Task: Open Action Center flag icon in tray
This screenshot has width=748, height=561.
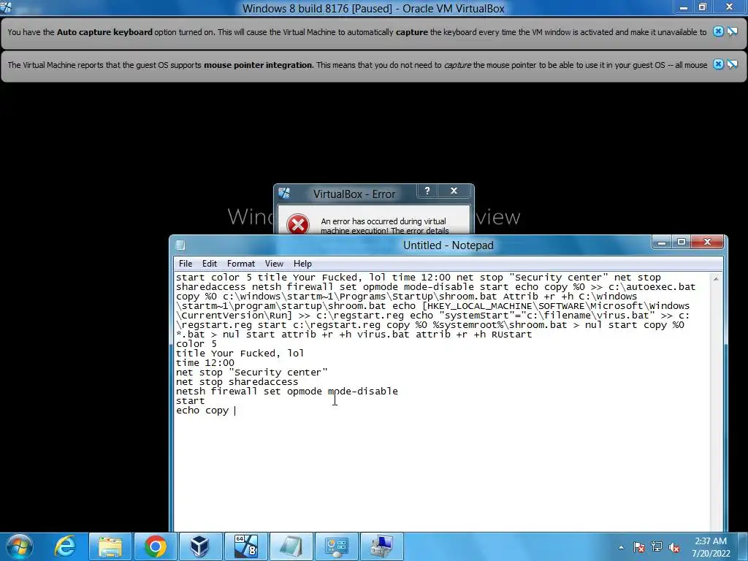Action: (x=638, y=547)
